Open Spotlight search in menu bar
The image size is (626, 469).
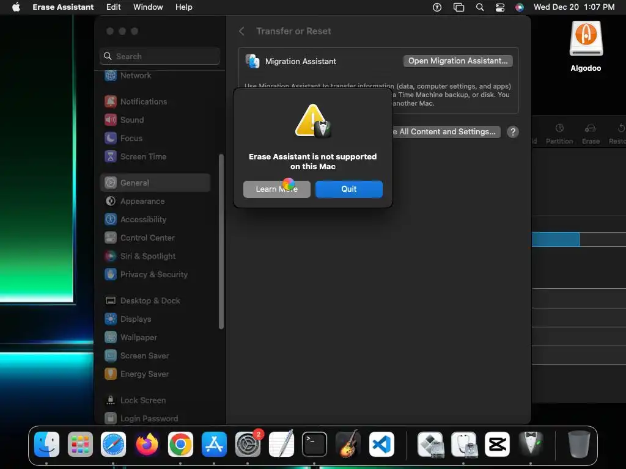tap(480, 7)
